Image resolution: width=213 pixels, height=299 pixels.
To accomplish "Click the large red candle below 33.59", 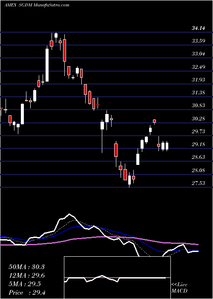I will pyautogui.click(x=64, y=50).
